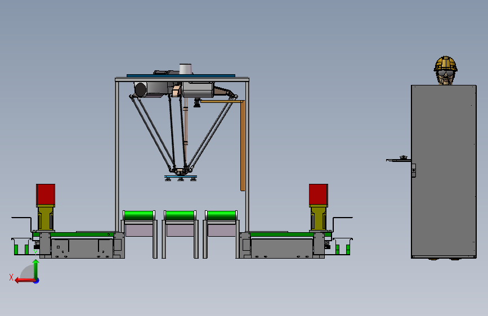The image size is (488, 316).
Task: Select the leftmost collection bin
Action: pos(21,246)
